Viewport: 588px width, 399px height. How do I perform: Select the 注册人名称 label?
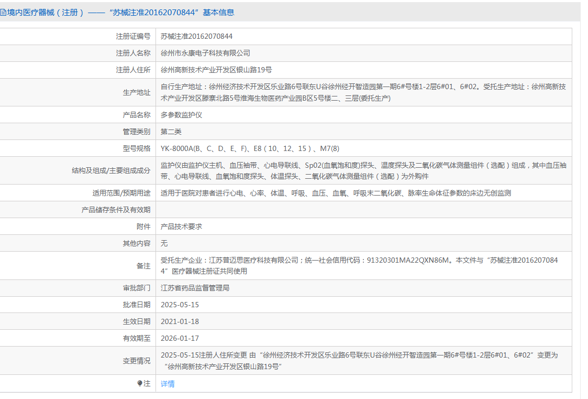coord(133,53)
